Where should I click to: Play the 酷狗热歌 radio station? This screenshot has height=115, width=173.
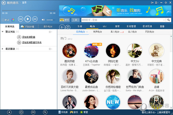(x=69, y=50)
